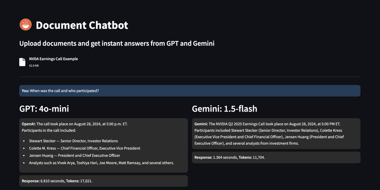Viewport: 380px width, 190px height.
Task: Click the "Participants in the call included" line
Action: (x=49, y=130)
